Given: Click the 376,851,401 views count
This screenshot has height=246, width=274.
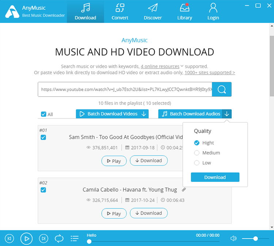Looking at the screenshot, I should click(105, 148).
